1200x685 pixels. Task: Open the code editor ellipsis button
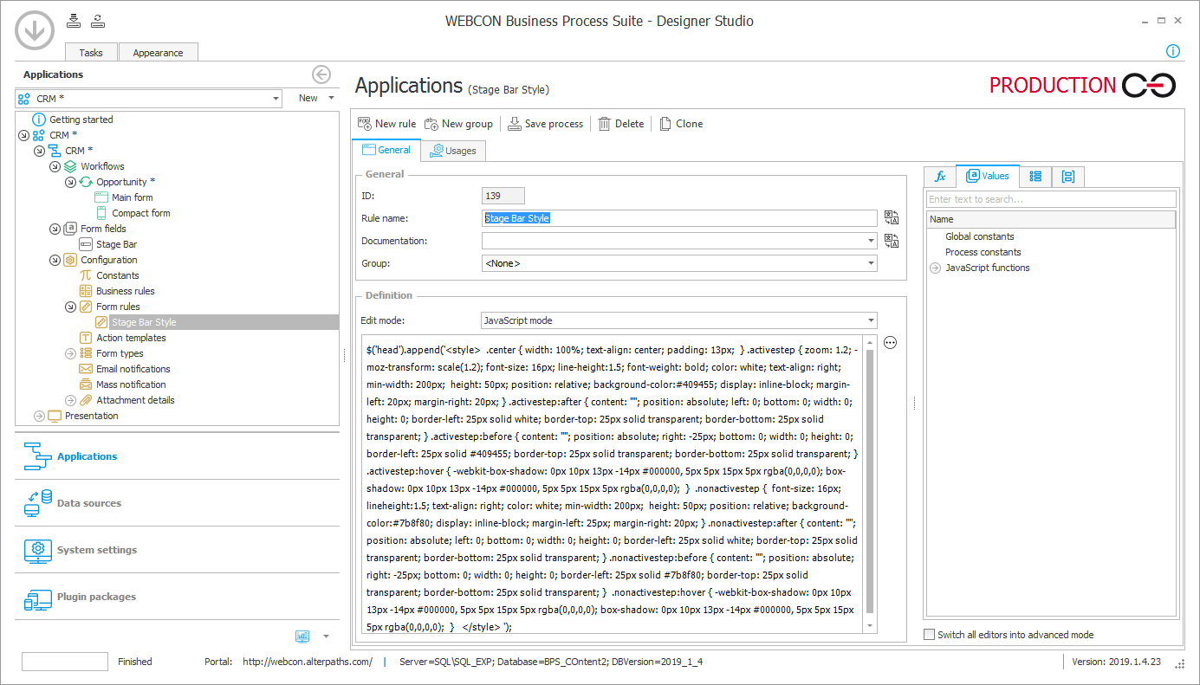tap(890, 343)
